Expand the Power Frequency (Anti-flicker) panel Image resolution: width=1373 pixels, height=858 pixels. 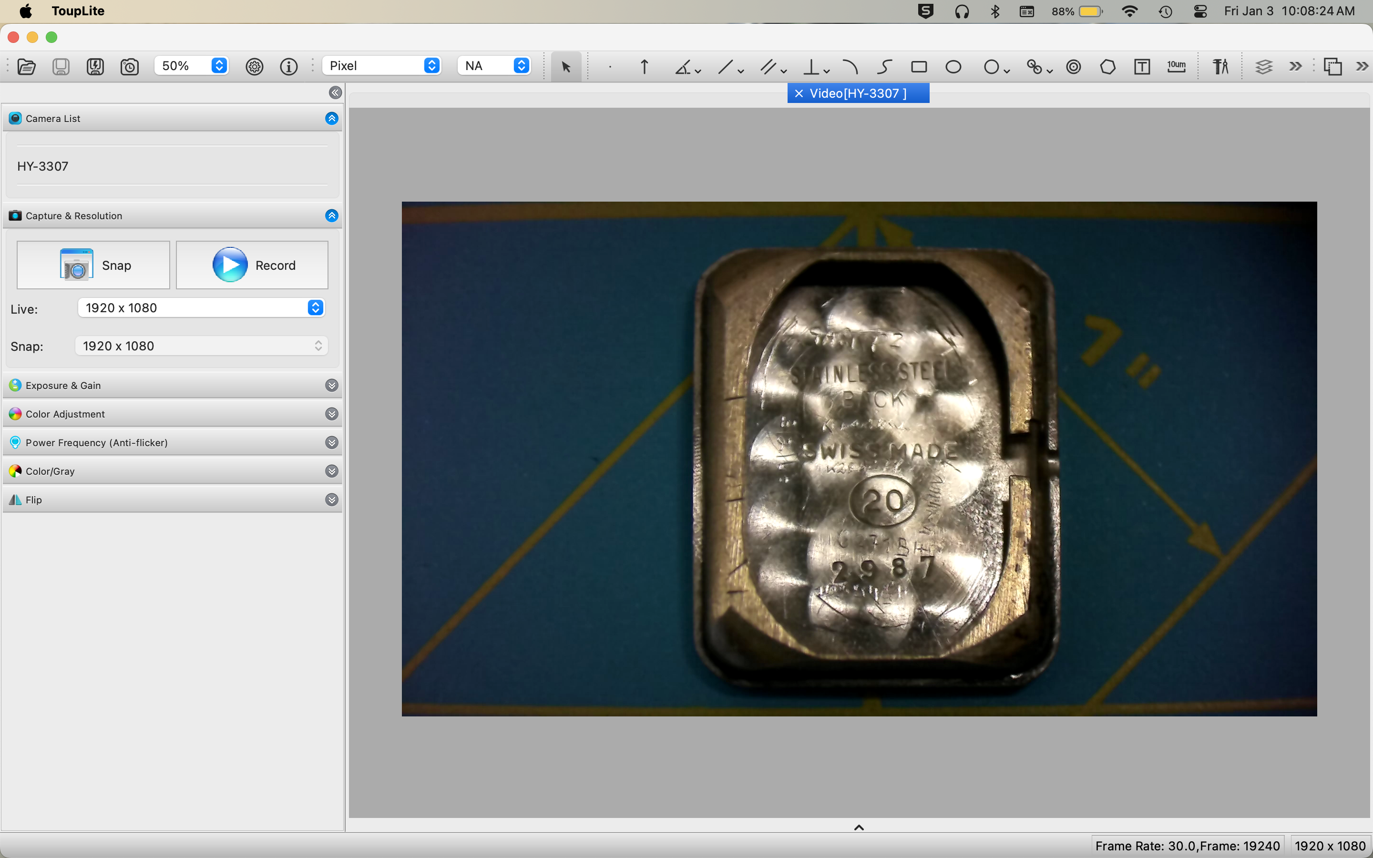(332, 443)
